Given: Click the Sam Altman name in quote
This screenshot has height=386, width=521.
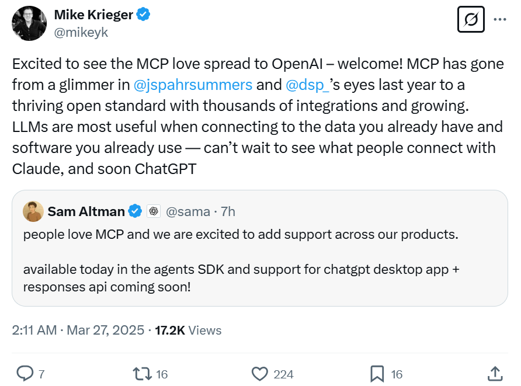Looking at the screenshot, I should pos(86,211).
